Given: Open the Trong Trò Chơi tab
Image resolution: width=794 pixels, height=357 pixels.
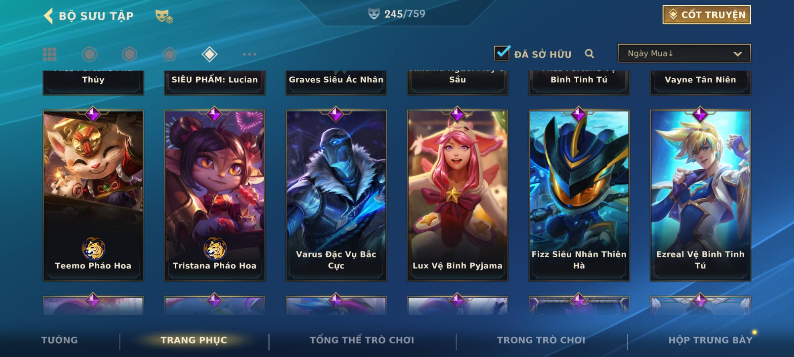Looking at the screenshot, I should tap(541, 340).
